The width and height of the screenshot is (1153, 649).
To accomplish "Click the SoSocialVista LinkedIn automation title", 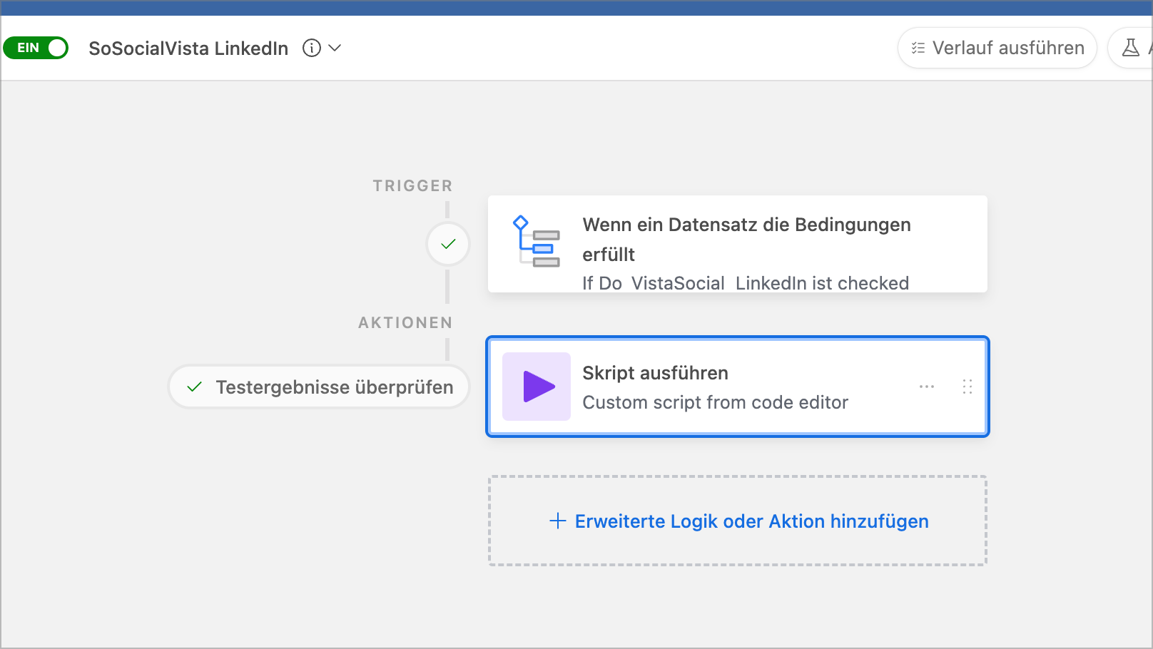I will click(188, 48).
